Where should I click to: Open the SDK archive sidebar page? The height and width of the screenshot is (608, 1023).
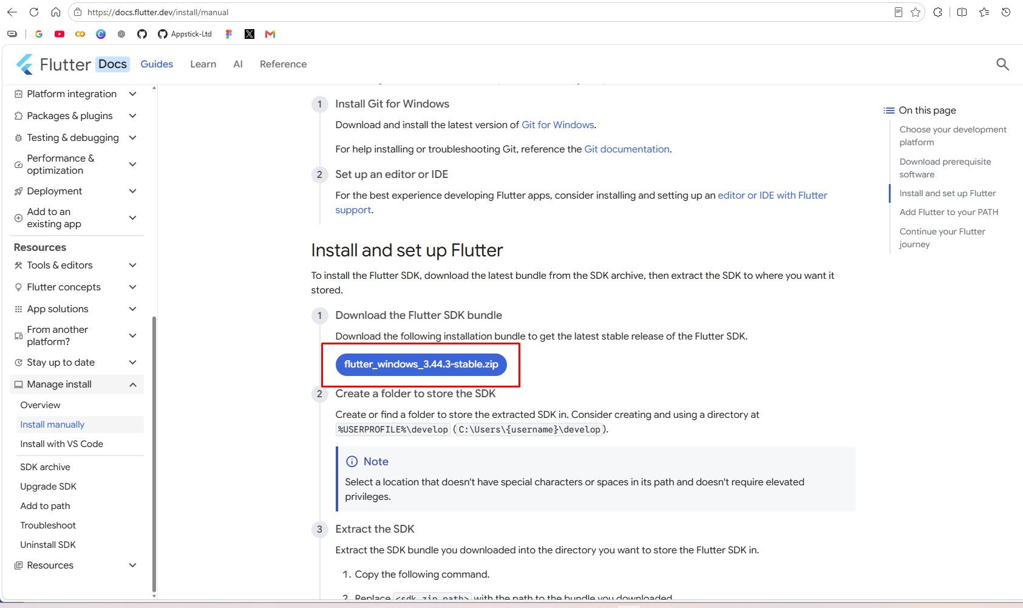tap(80, 467)
